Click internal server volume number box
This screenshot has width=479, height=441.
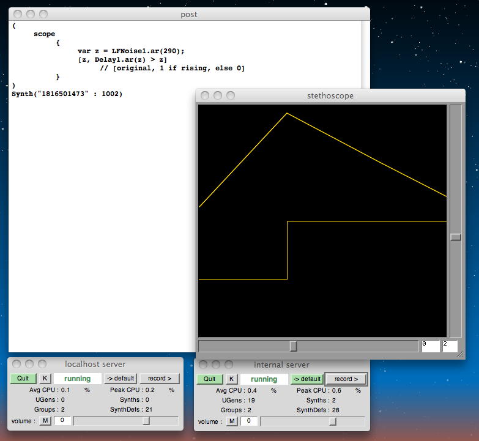coord(249,421)
